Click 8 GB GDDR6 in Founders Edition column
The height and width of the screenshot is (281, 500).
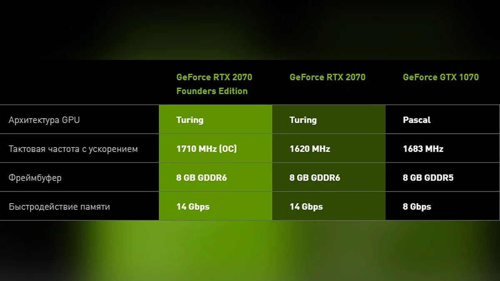pyautogui.click(x=201, y=178)
